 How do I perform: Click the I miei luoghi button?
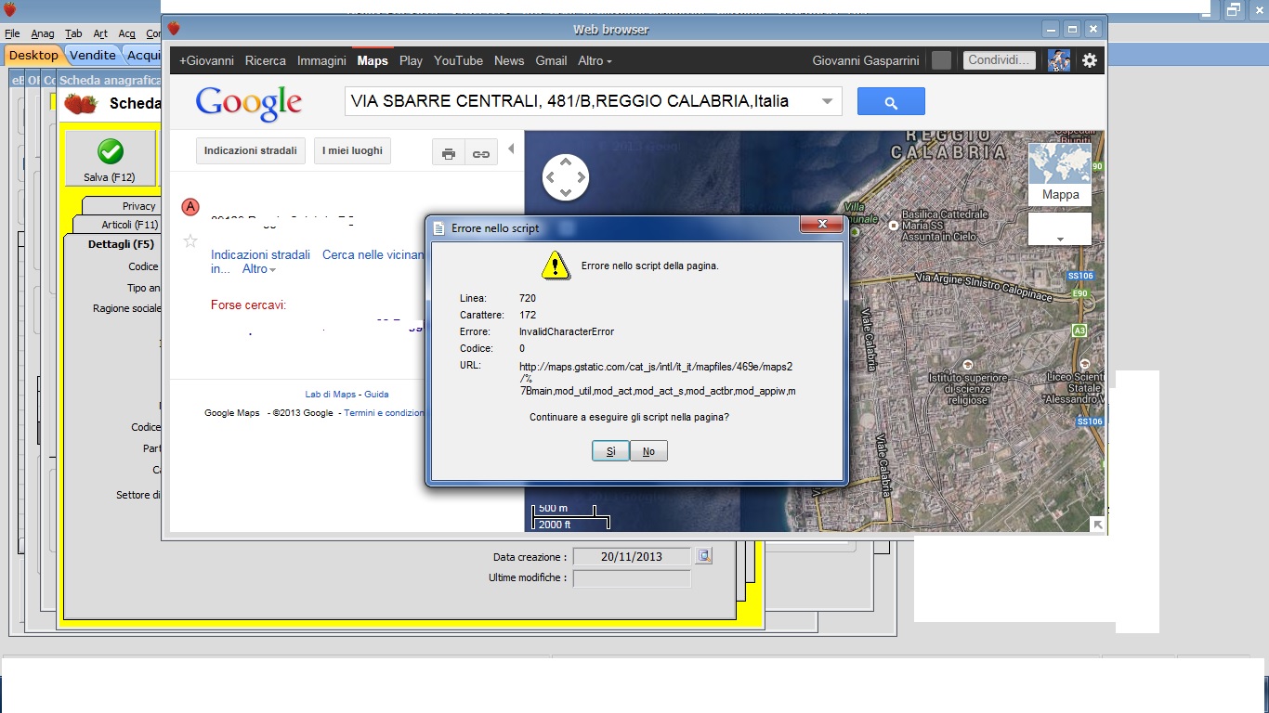(x=352, y=150)
